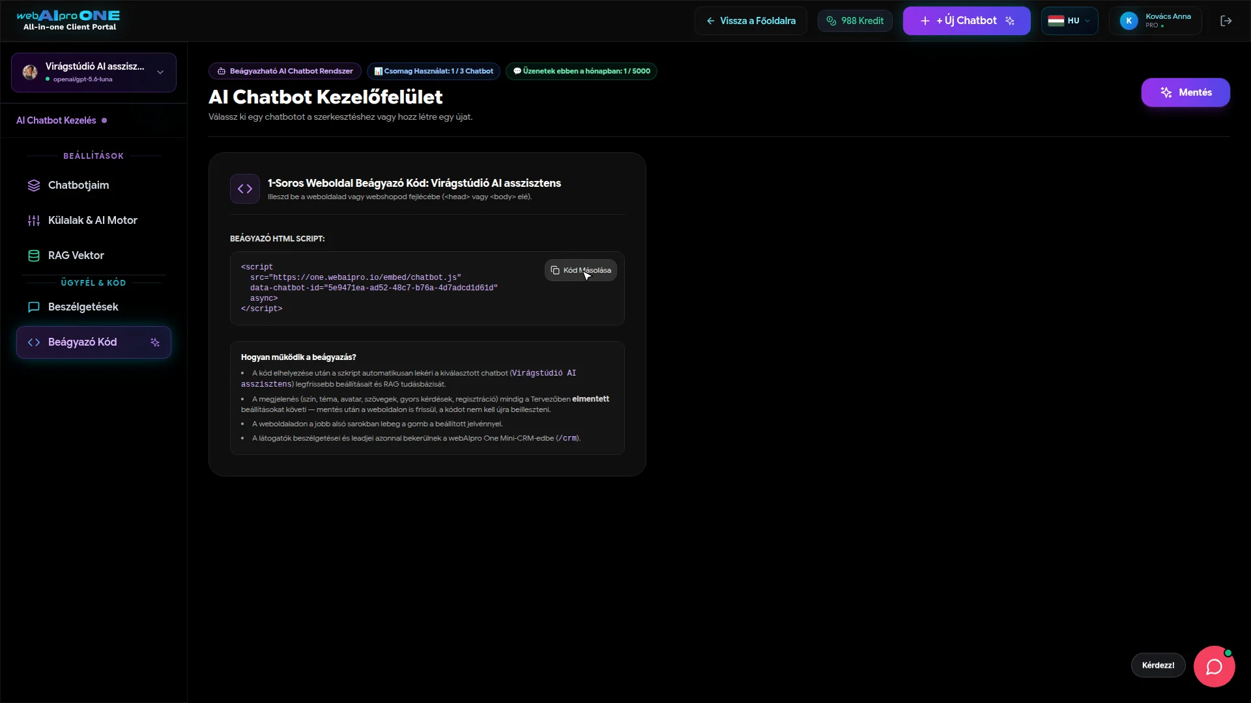This screenshot has height=703, width=1251.
Task: Open the red chat bubble widget
Action: tap(1214, 667)
